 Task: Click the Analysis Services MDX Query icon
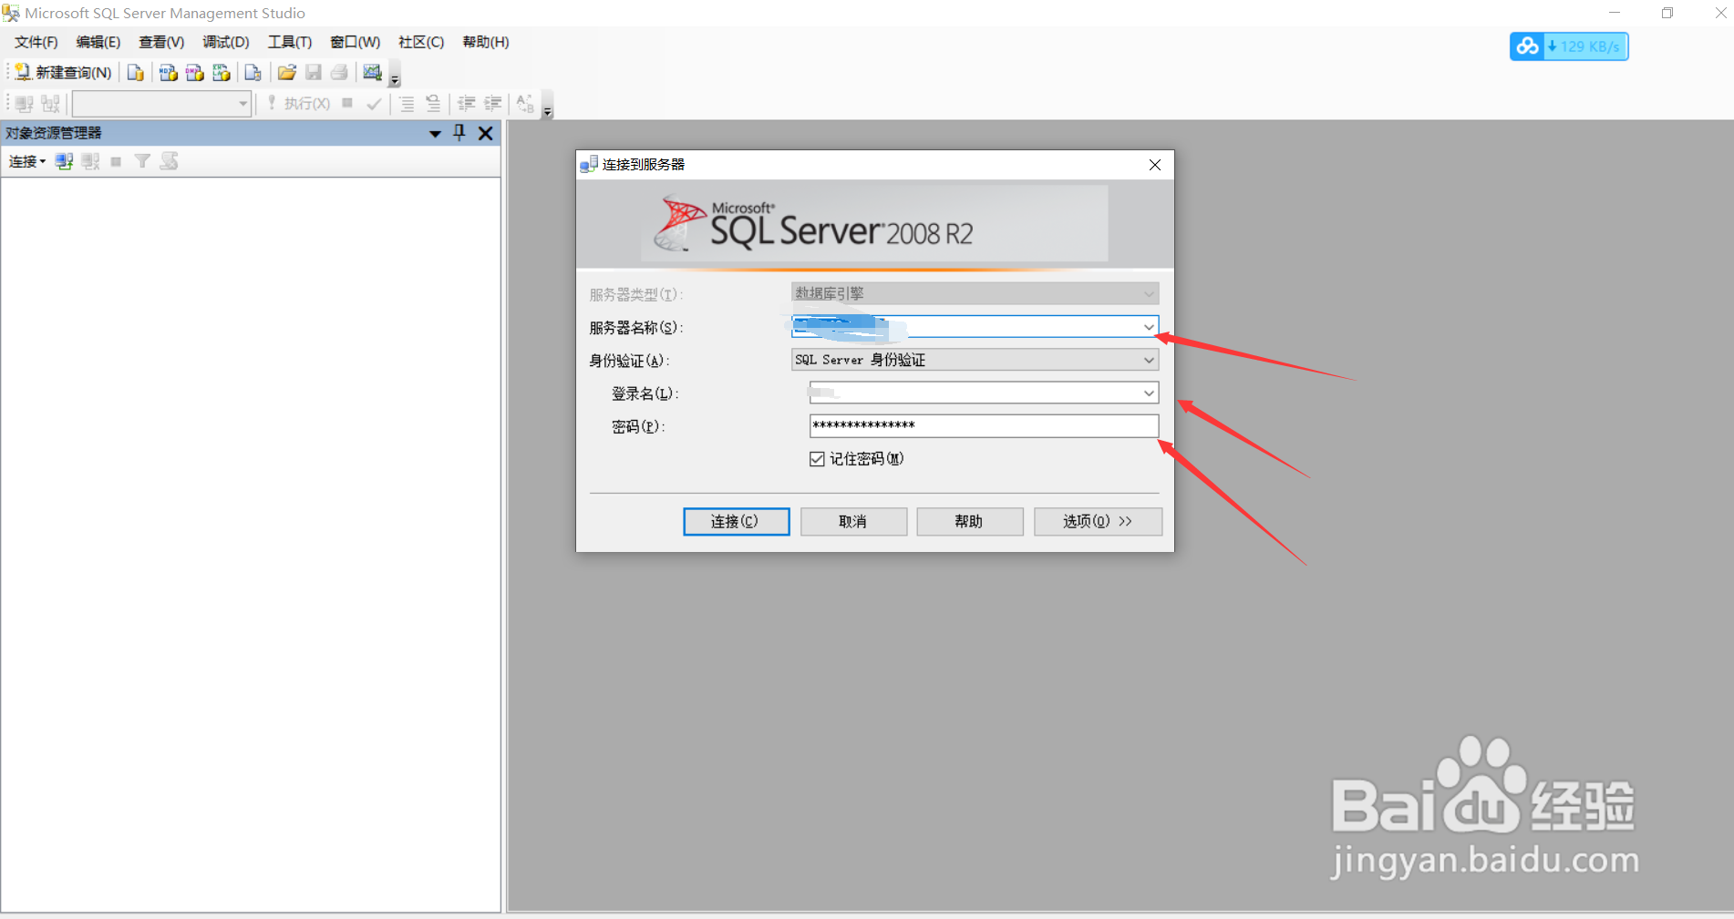[168, 73]
